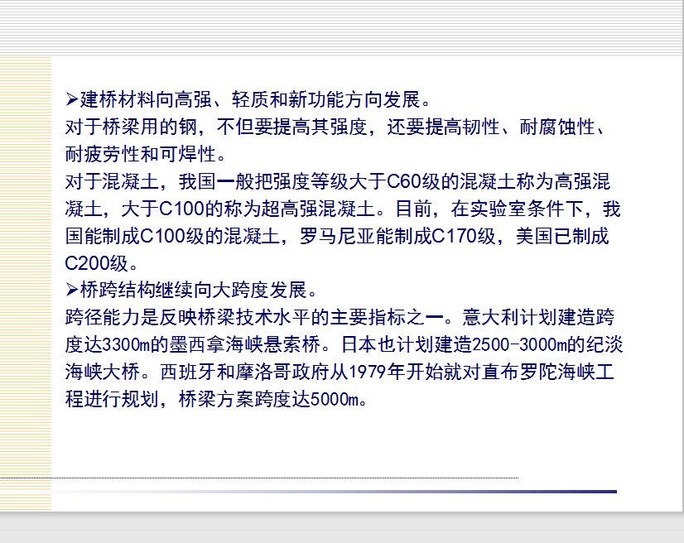Click the phrase 对于桥梁用的钢

click(x=131, y=127)
